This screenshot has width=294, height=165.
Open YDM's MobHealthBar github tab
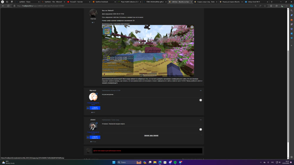click(x=155, y=2)
